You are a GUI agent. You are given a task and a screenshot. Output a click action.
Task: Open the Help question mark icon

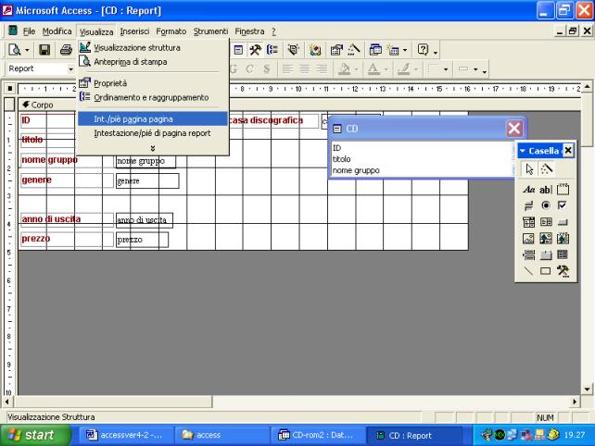pyautogui.click(x=423, y=50)
